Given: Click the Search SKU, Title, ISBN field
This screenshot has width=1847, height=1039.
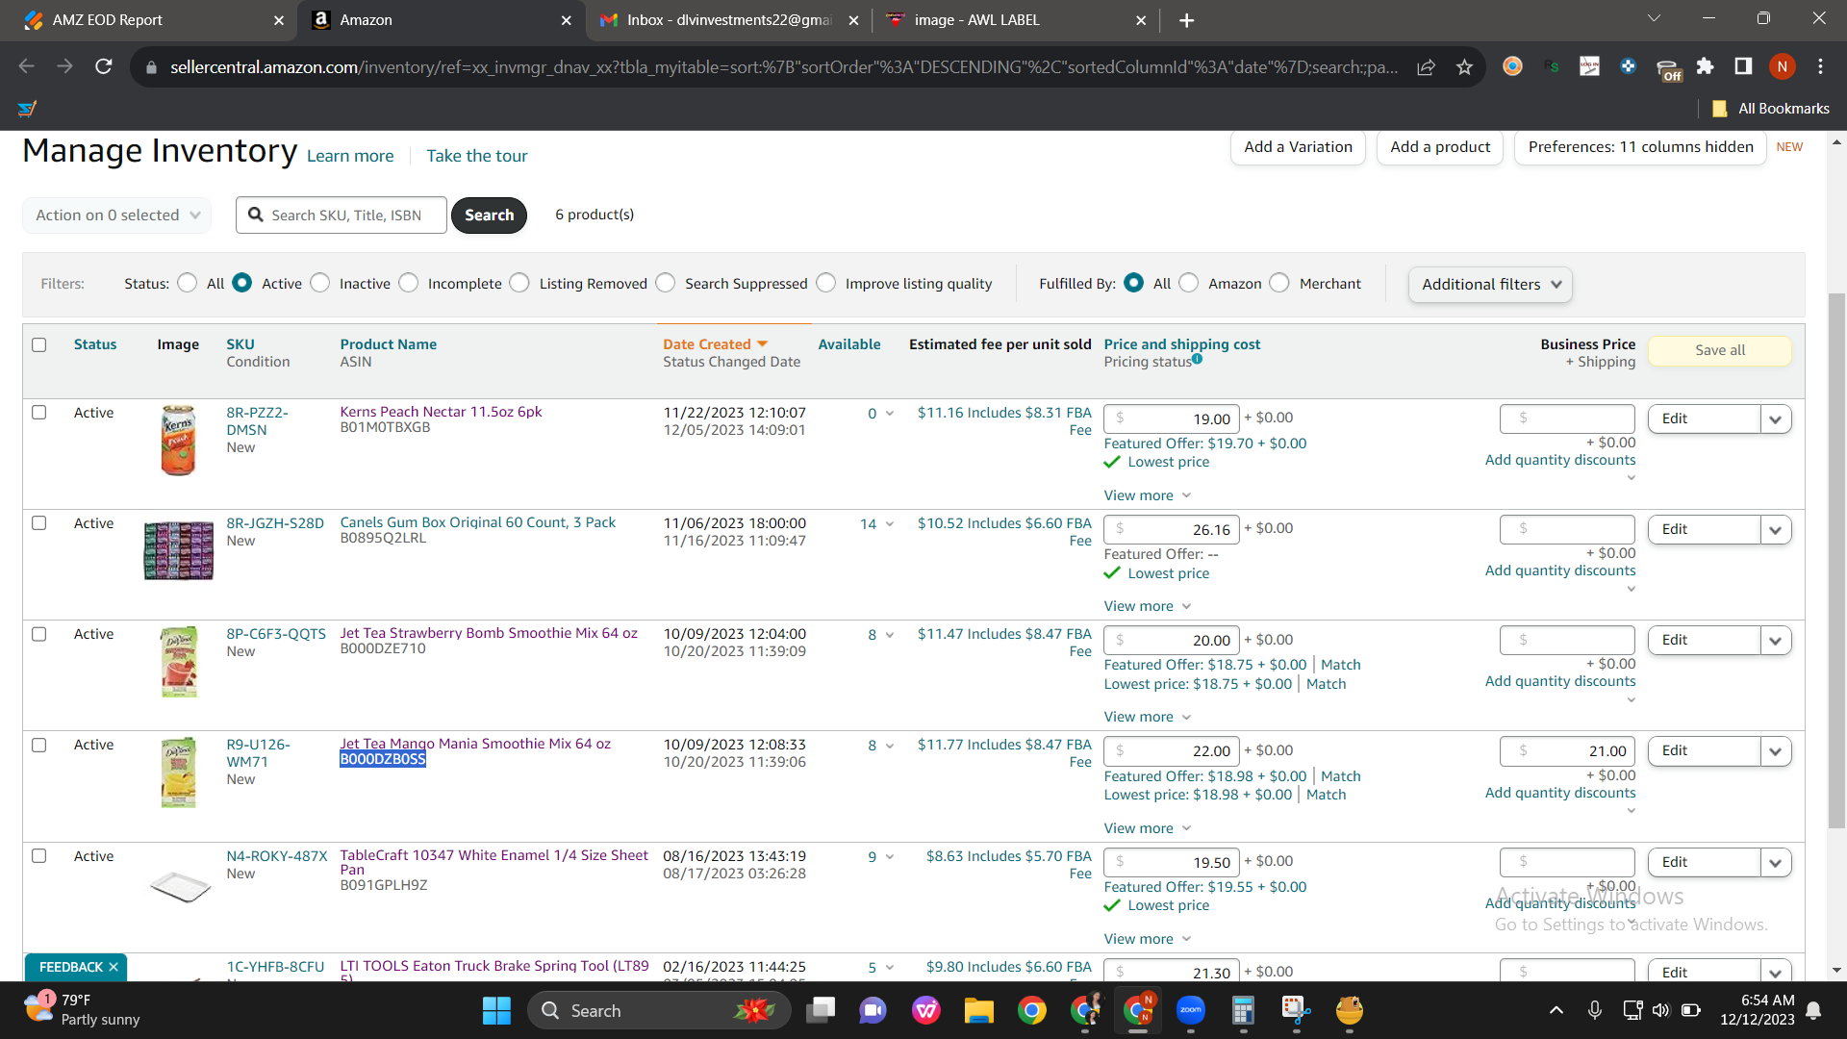Looking at the screenshot, I should click(x=342, y=215).
